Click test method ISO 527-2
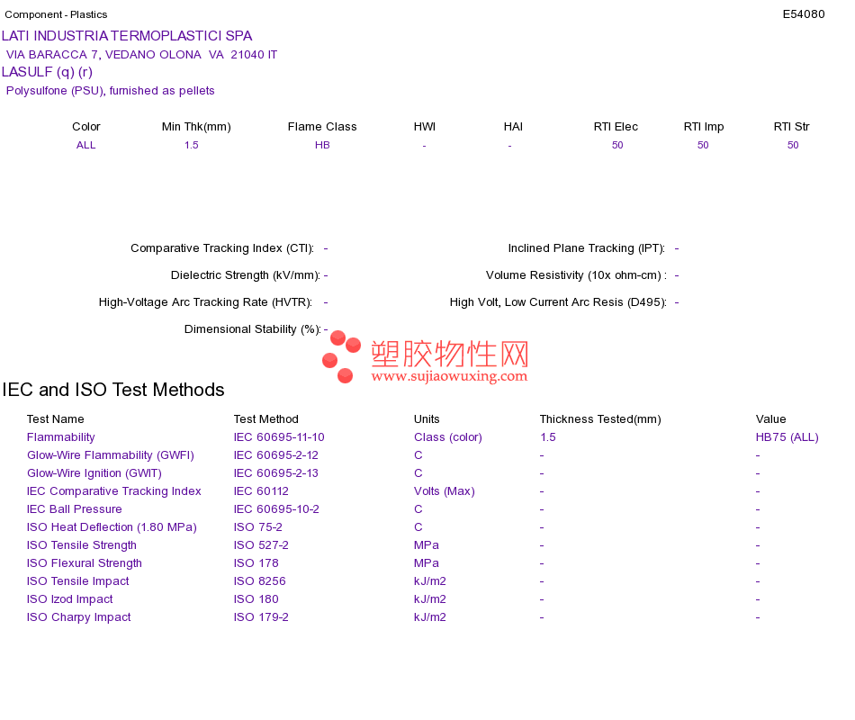855x720 pixels. click(x=261, y=545)
